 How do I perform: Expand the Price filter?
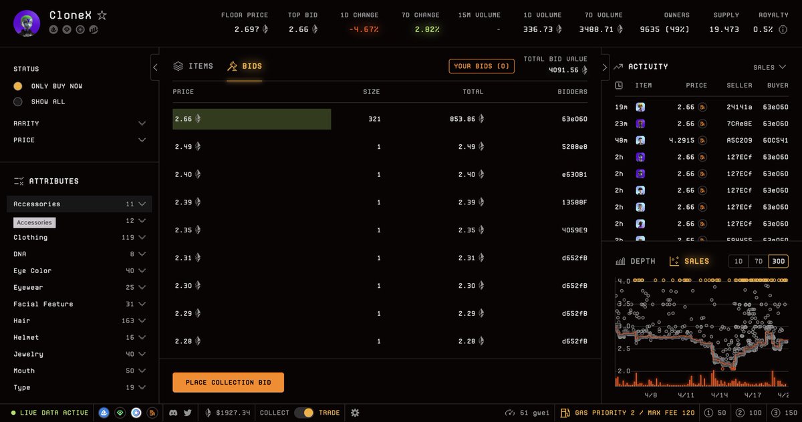(x=80, y=140)
